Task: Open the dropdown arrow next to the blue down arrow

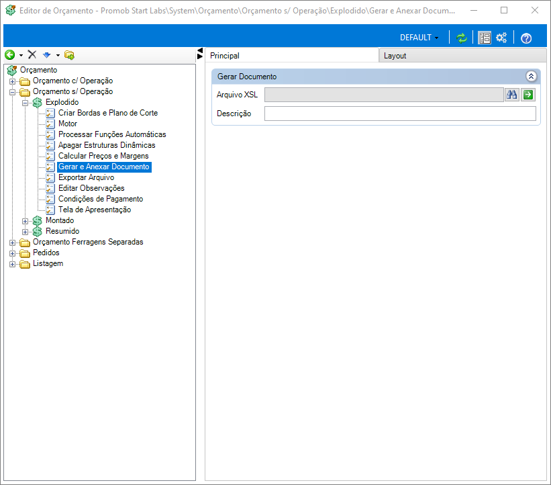Action: coord(58,55)
